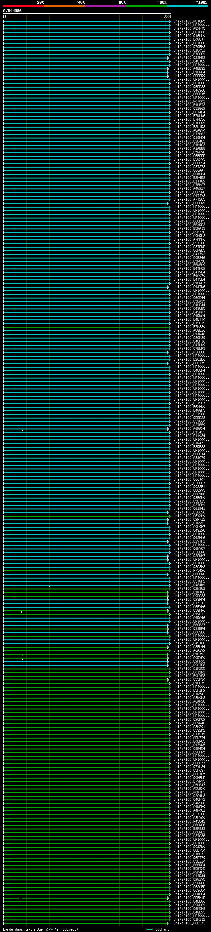211x932 pixels.
Task: Select hit label UniRef100_B0W8J7
Action: point(189,39)
